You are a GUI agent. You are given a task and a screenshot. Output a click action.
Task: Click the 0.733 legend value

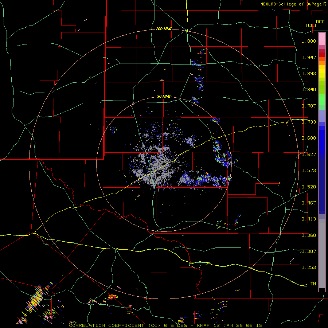309,122
